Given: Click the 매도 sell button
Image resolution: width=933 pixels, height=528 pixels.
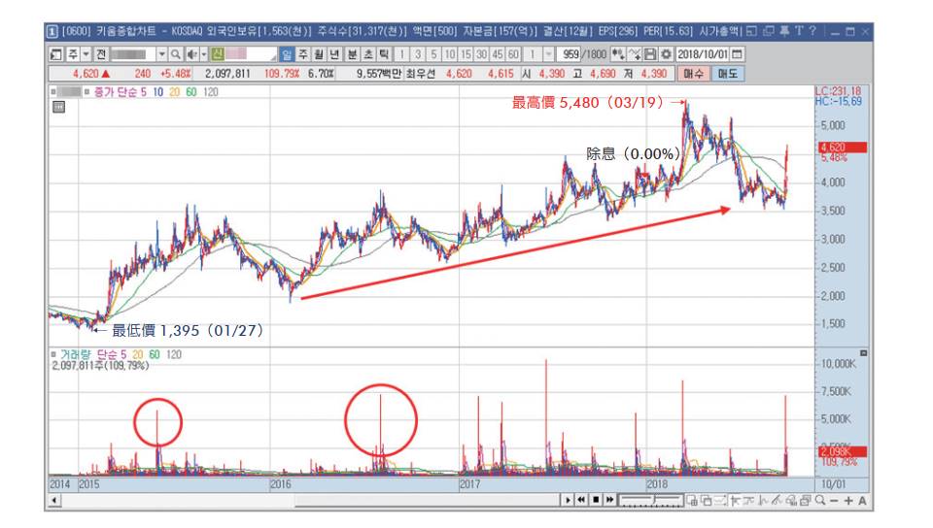Looking at the screenshot, I should click(x=728, y=74).
